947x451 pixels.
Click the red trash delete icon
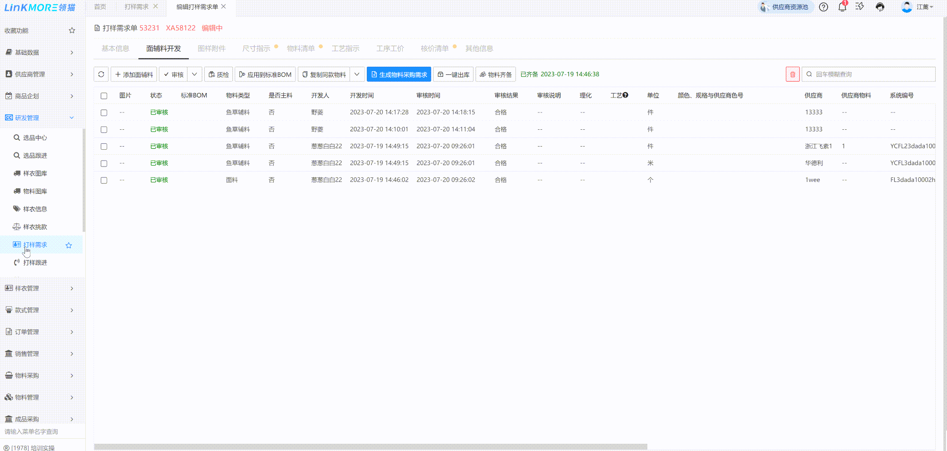point(793,74)
